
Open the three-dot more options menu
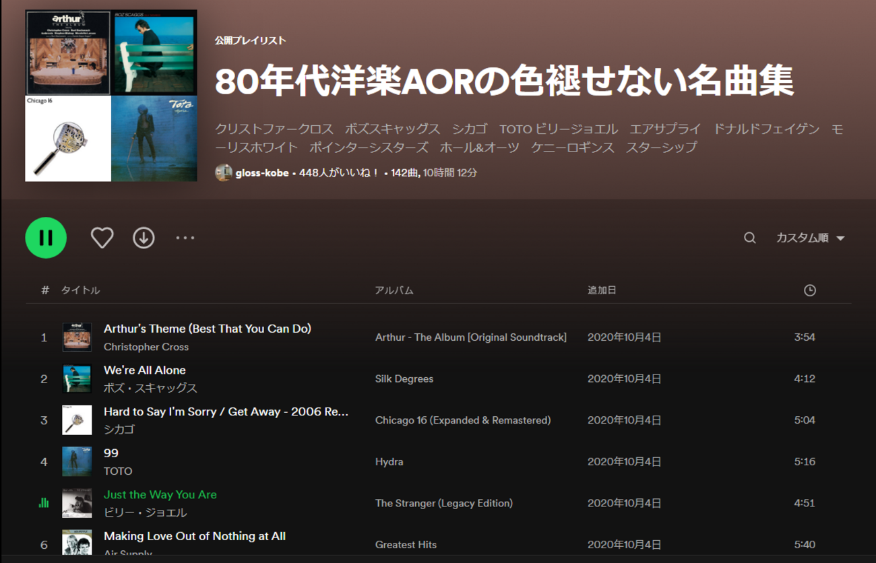(x=185, y=238)
